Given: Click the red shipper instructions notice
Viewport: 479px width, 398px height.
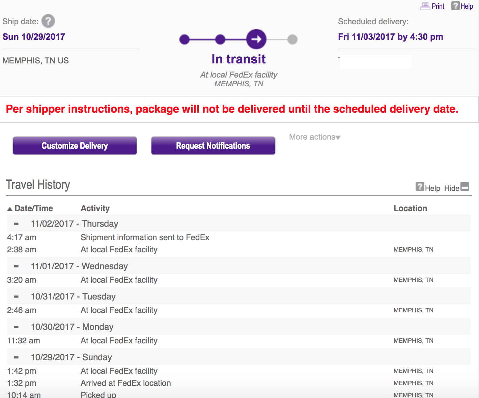Looking at the screenshot, I should click(232, 109).
